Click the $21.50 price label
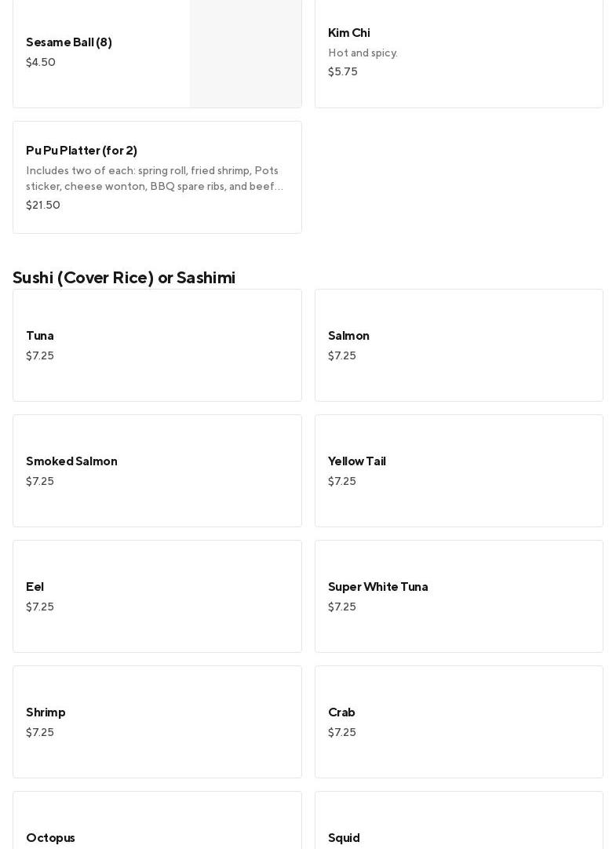 pyautogui.click(x=43, y=206)
